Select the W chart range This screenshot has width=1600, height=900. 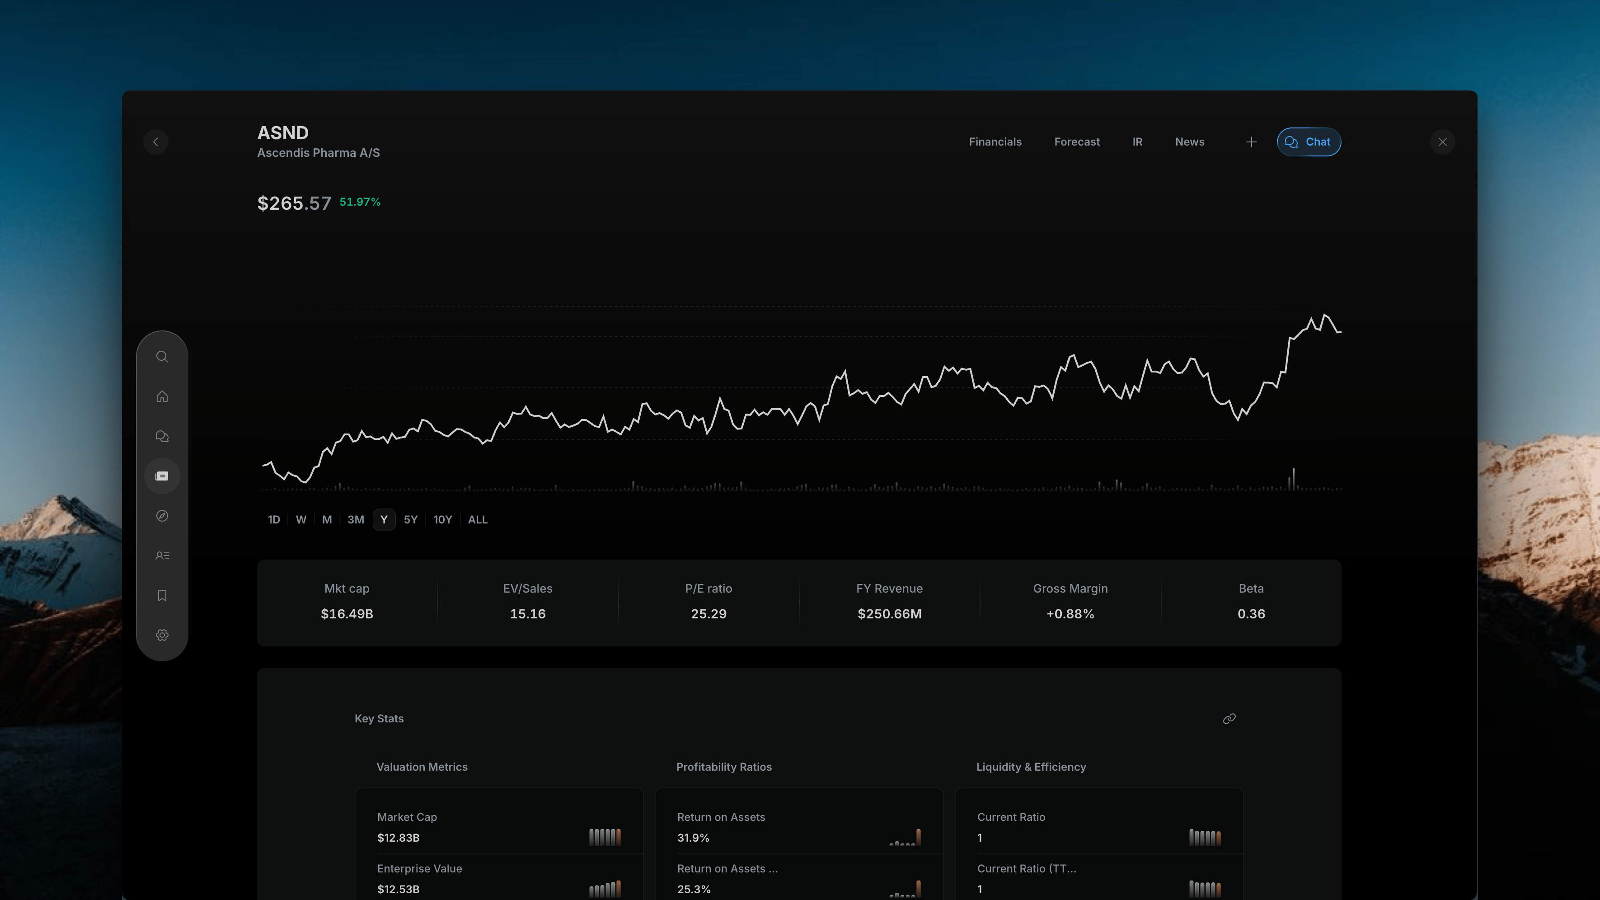(x=301, y=520)
